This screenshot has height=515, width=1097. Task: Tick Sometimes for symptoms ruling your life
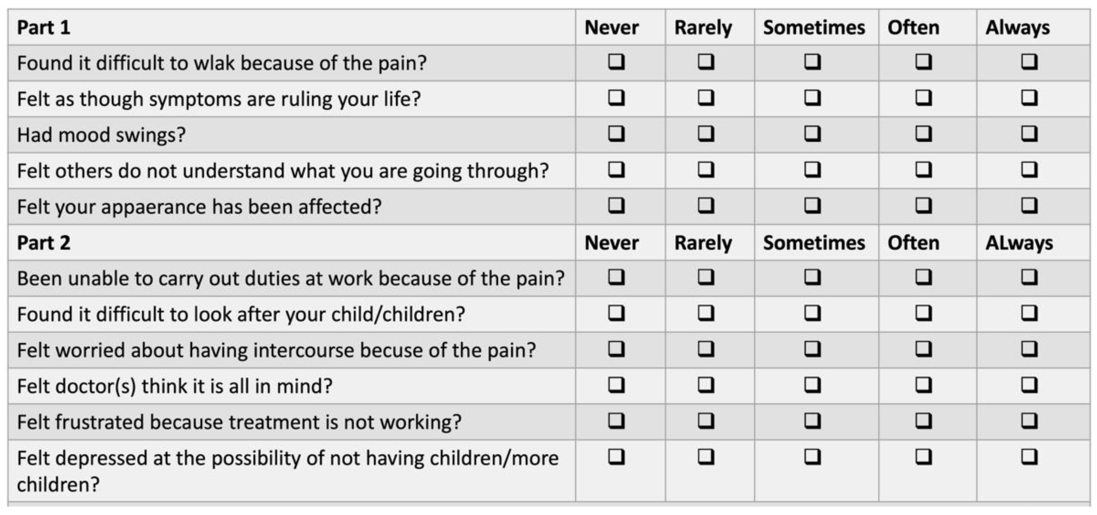click(x=812, y=98)
